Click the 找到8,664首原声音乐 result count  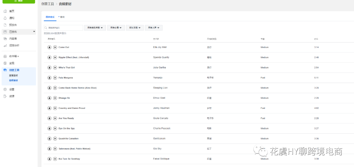coord(55,33)
